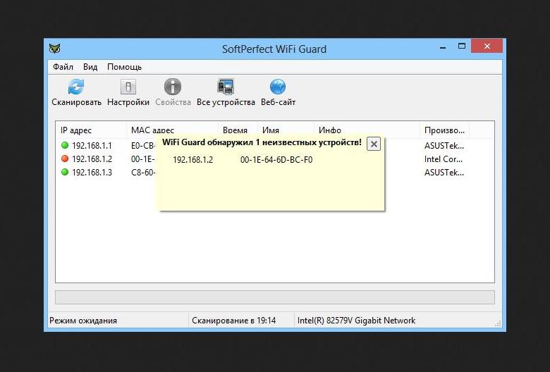Image resolution: width=550 pixels, height=372 pixels.
Task: Click red status dot for 192.168.1.2
Action: coord(65,159)
